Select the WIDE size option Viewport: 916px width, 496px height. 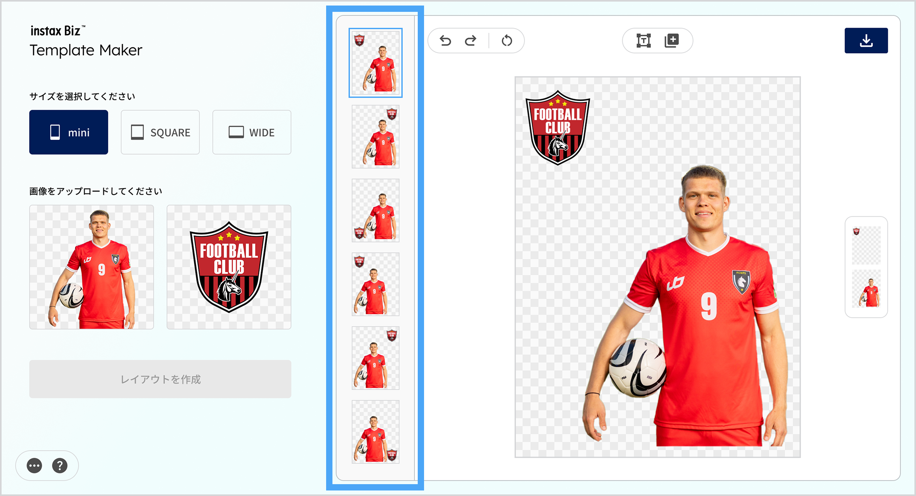tap(252, 132)
